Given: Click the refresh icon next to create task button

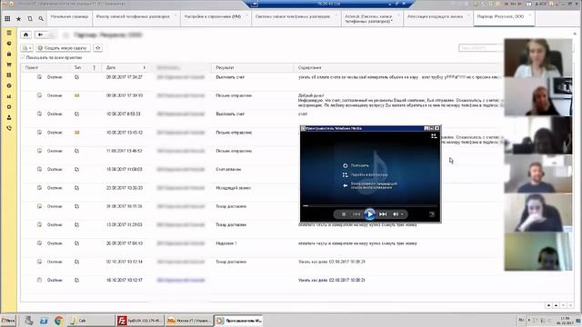Looking at the screenshot, I should point(97,48).
